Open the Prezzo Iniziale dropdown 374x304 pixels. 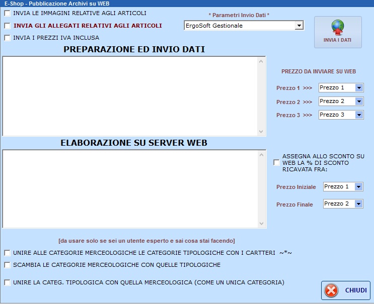pyautogui.click(x=358, y=186)
